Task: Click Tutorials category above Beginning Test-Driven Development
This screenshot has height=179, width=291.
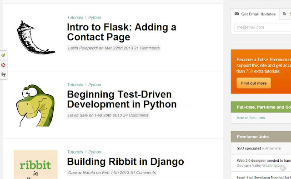Action: point(75,85)
